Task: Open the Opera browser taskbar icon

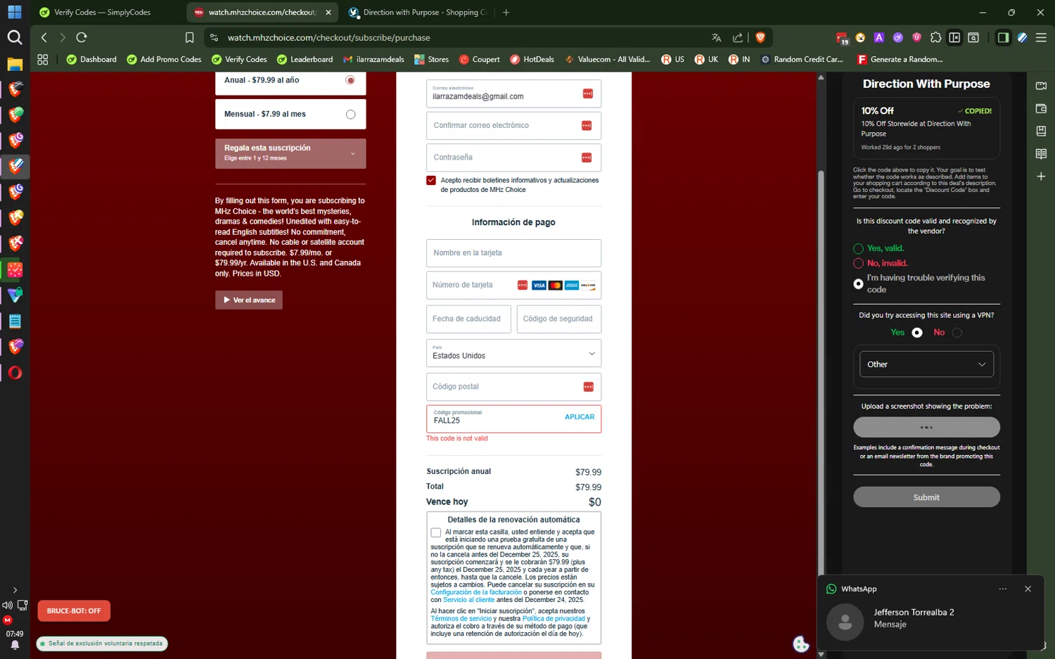Action: coord(15,373)
